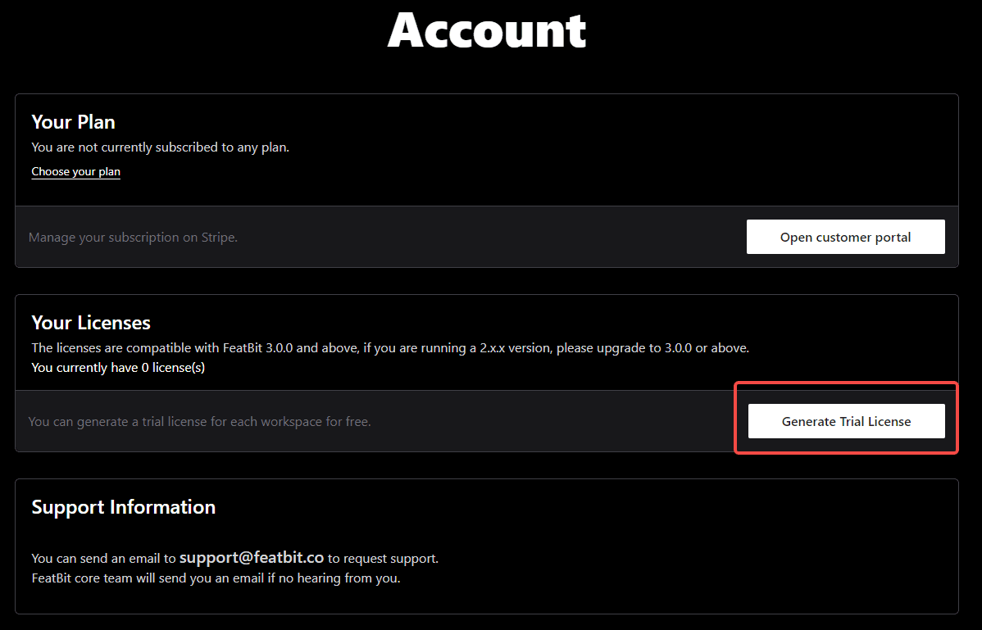This screenshot has width=982, height=630.
Task: Click the license compatibility notice text
Action: [389, 347]
